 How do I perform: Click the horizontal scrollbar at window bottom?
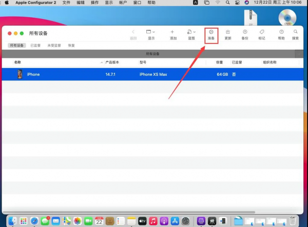129,212
